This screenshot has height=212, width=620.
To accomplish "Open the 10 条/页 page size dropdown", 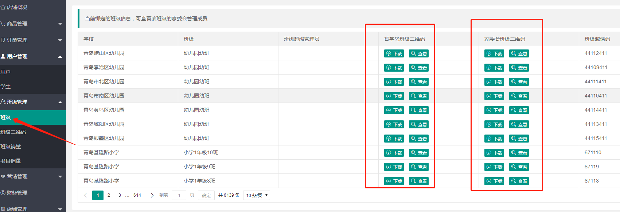I will (x=257, y=195).
